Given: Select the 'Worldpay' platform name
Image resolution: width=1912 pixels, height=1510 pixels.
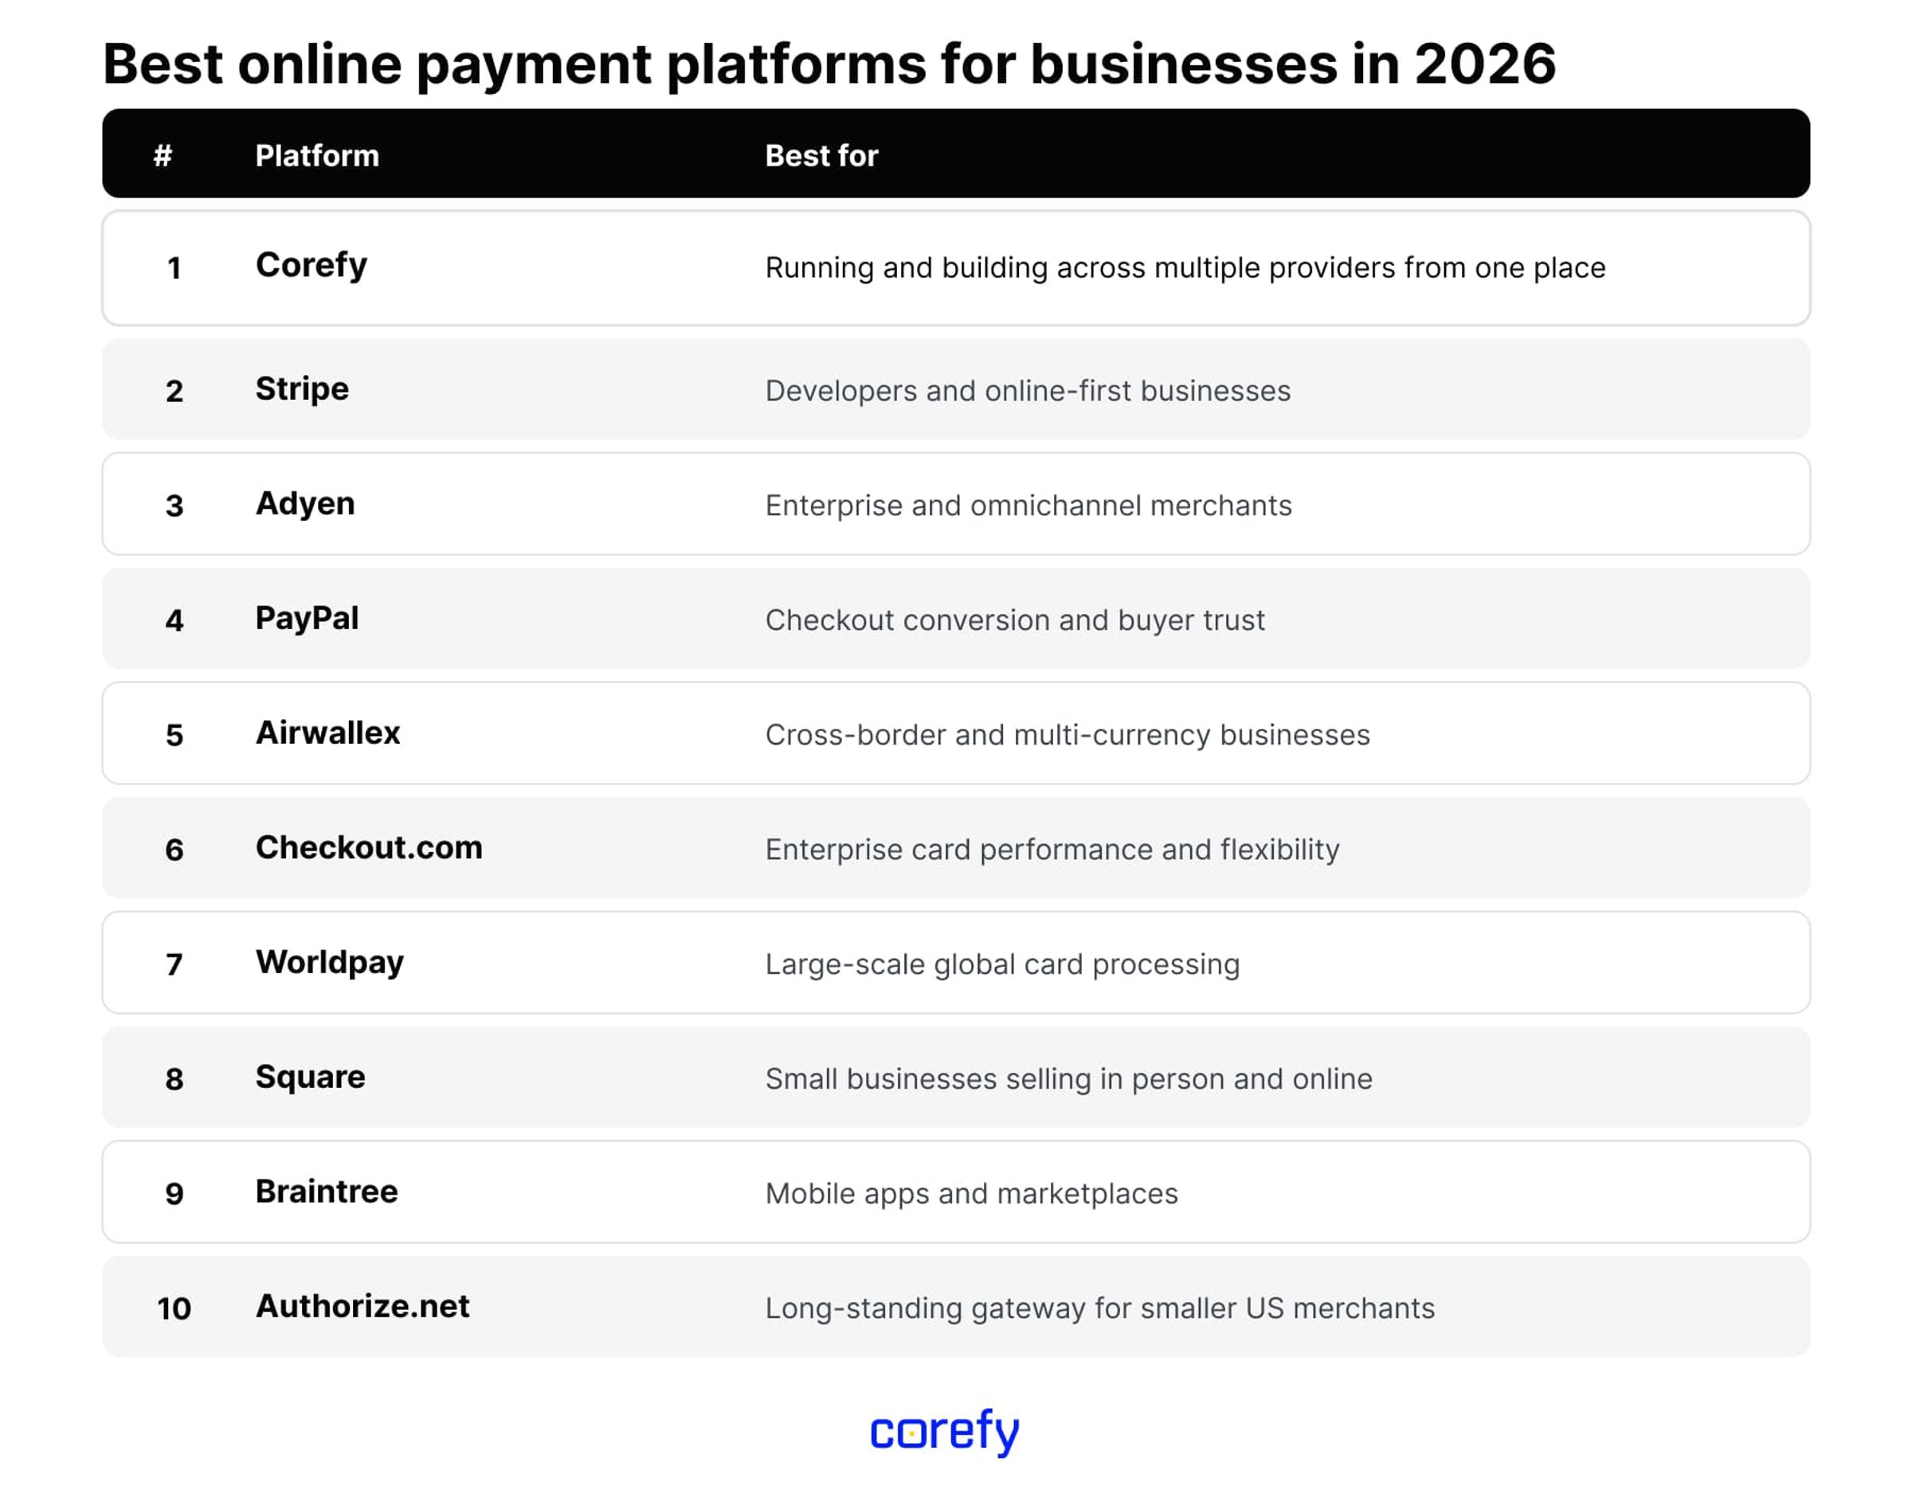Looking at the screenshot, I should [330, 963].
